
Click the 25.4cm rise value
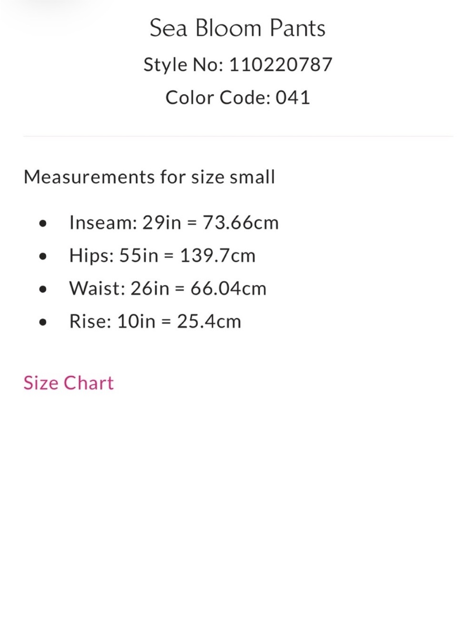pyautogui.click(x=209, y=322)
